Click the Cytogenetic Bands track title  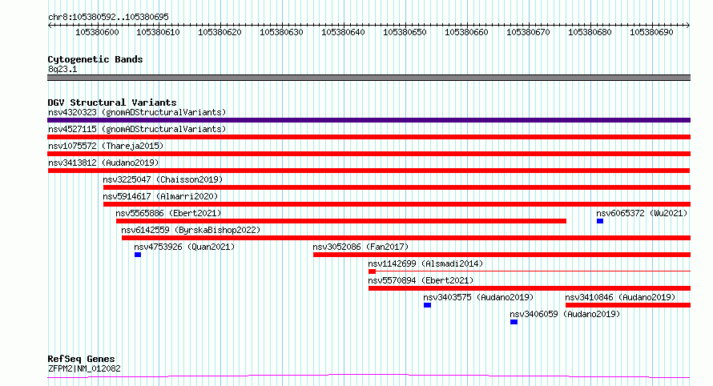coord(95,59)
